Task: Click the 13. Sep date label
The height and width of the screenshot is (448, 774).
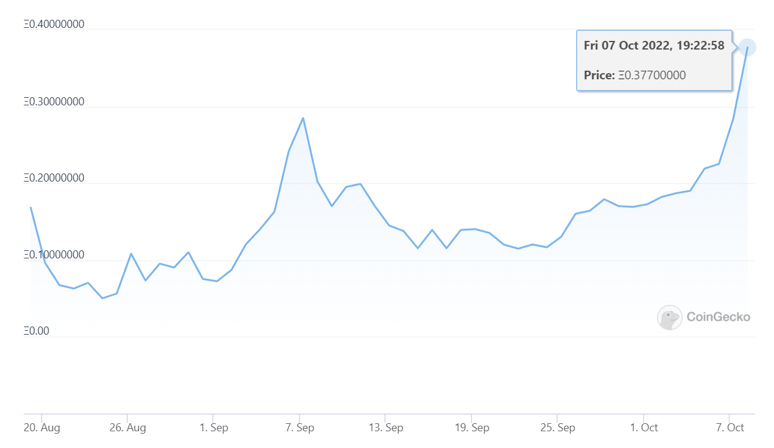Action: pyautogui.click(x=385, y=428)
